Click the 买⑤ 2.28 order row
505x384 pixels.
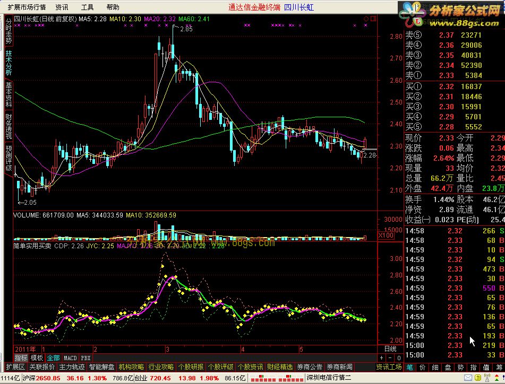pos(444,127)
